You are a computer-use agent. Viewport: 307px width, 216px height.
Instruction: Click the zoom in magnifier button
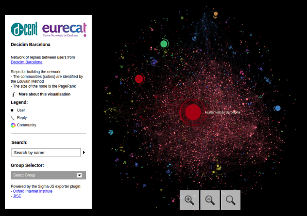(x=189, y=200)
